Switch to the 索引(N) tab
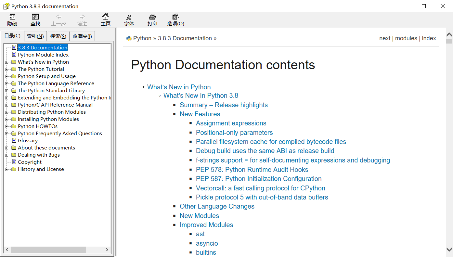The width and height of the screenshot is (453, 257). click(35, 36)
